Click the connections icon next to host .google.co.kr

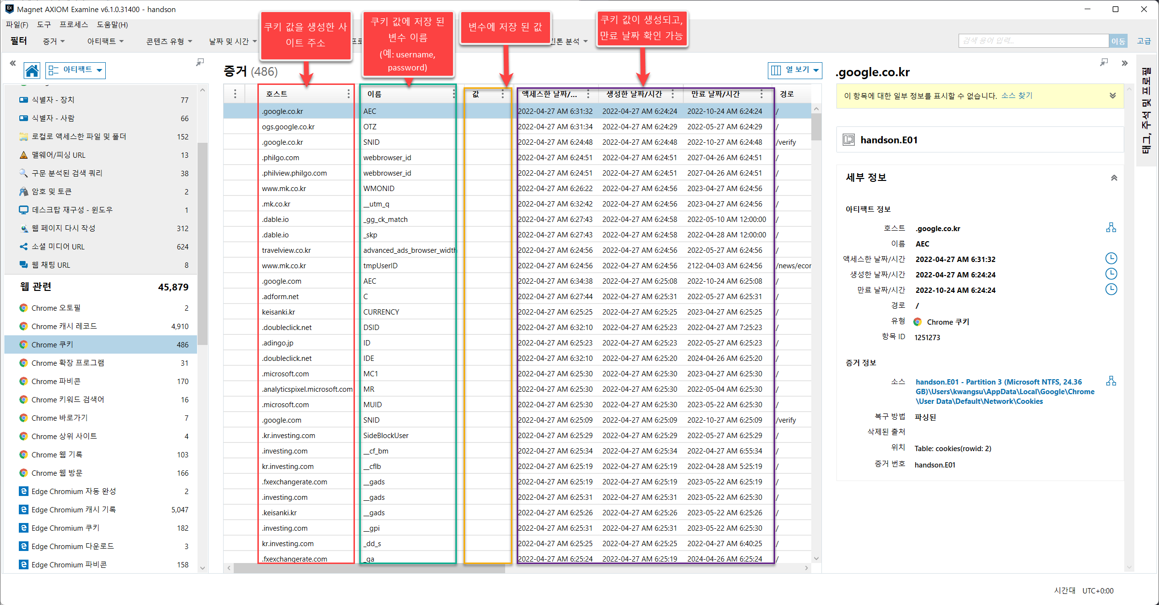[x=1111, y=228]
